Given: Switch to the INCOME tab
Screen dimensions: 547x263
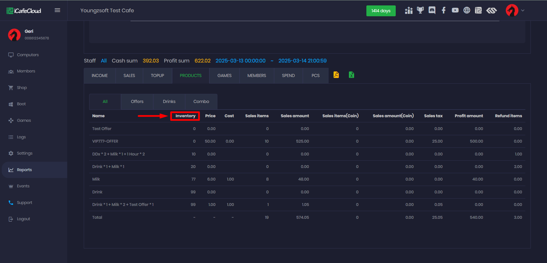Looking at the screenshot, I should pyautogui.click(x=100, y=76).
